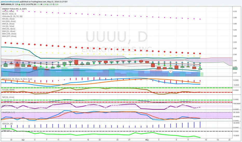Click the 3.60 price axis label

click(235, 24)
